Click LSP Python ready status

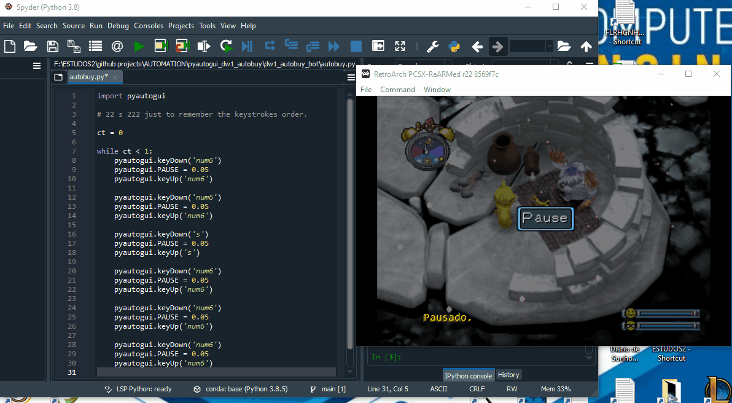point(138,388)
